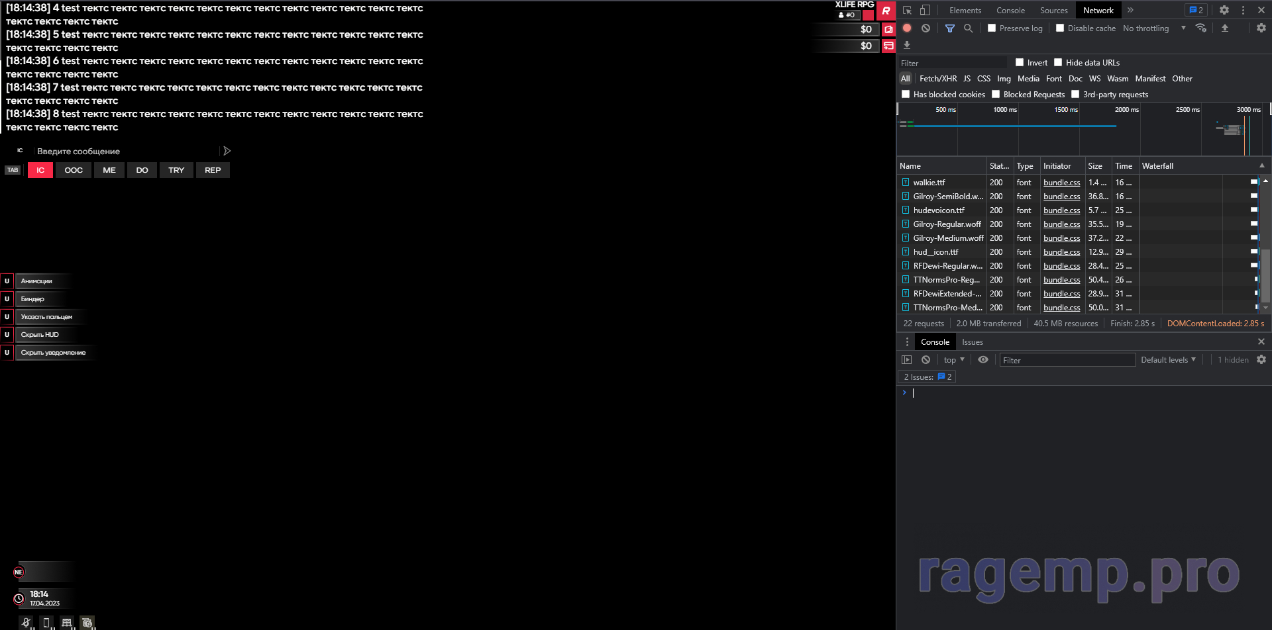1272x630 pixels.
Task: Select the OOC chat mode button
Action: [74, 170]
